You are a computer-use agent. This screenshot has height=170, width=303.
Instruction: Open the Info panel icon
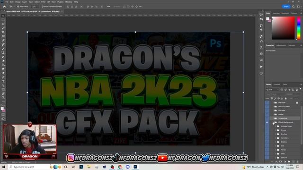pos(261,73)
